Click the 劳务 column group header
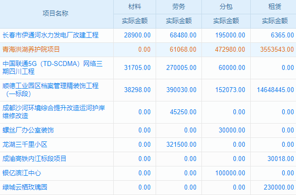 tap(179, 6)
